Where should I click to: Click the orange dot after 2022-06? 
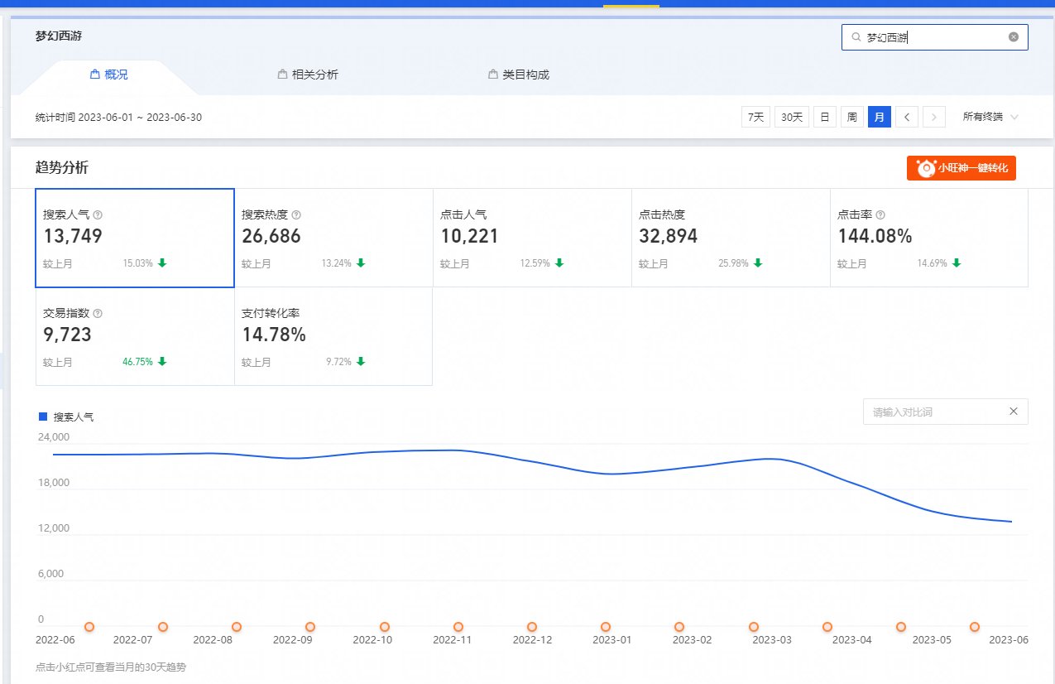coord(89,627)
